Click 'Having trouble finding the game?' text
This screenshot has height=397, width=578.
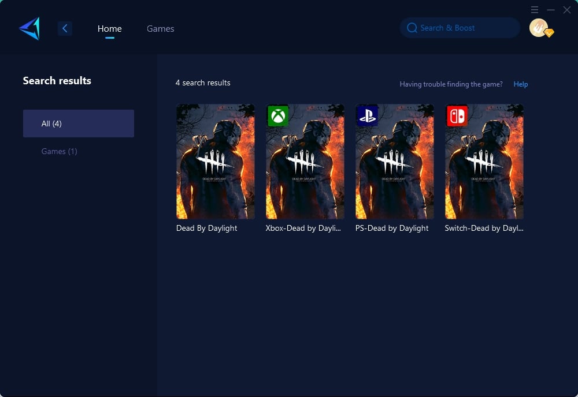point(451,84)
